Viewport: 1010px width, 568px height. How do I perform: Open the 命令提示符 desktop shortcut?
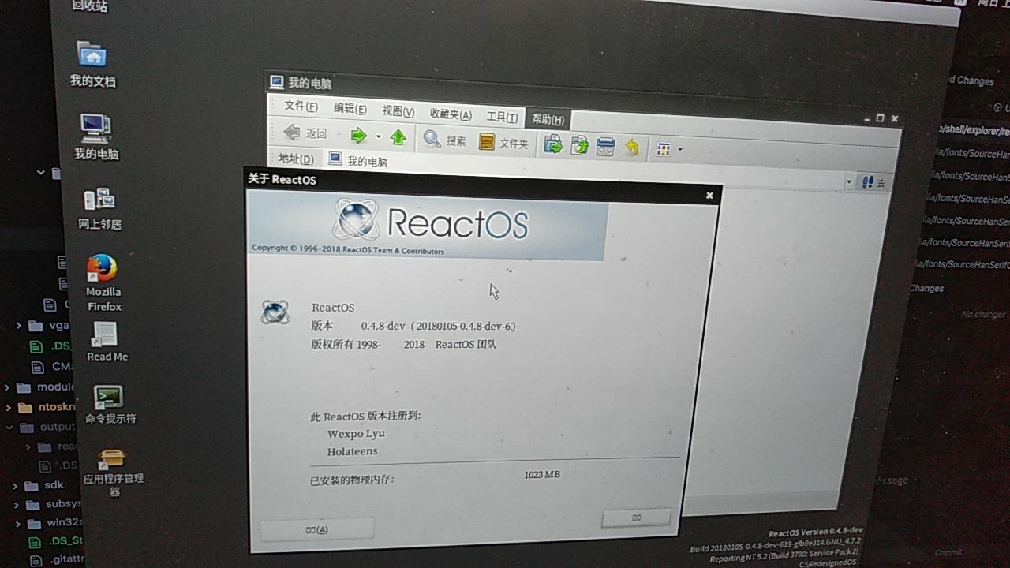point(110,405)
